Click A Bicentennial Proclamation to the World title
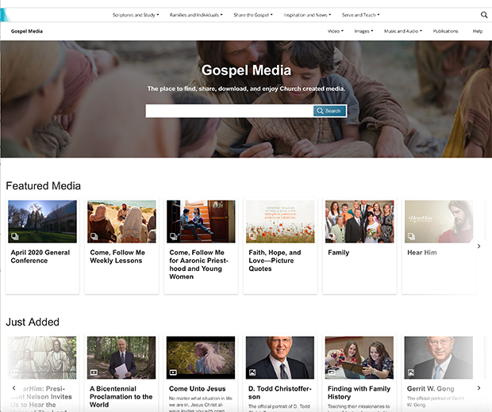This screenshot has height=412, width=492. (121, 397)
